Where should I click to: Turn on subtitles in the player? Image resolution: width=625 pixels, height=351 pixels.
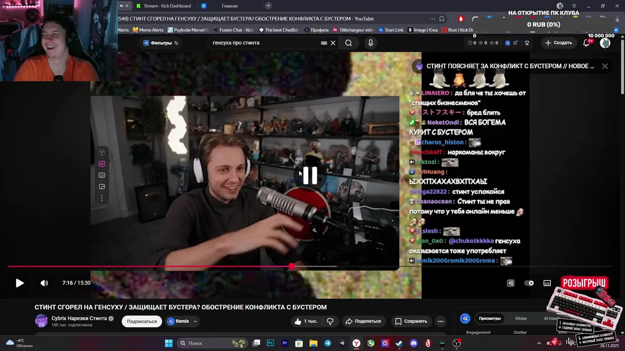[547, 283]
